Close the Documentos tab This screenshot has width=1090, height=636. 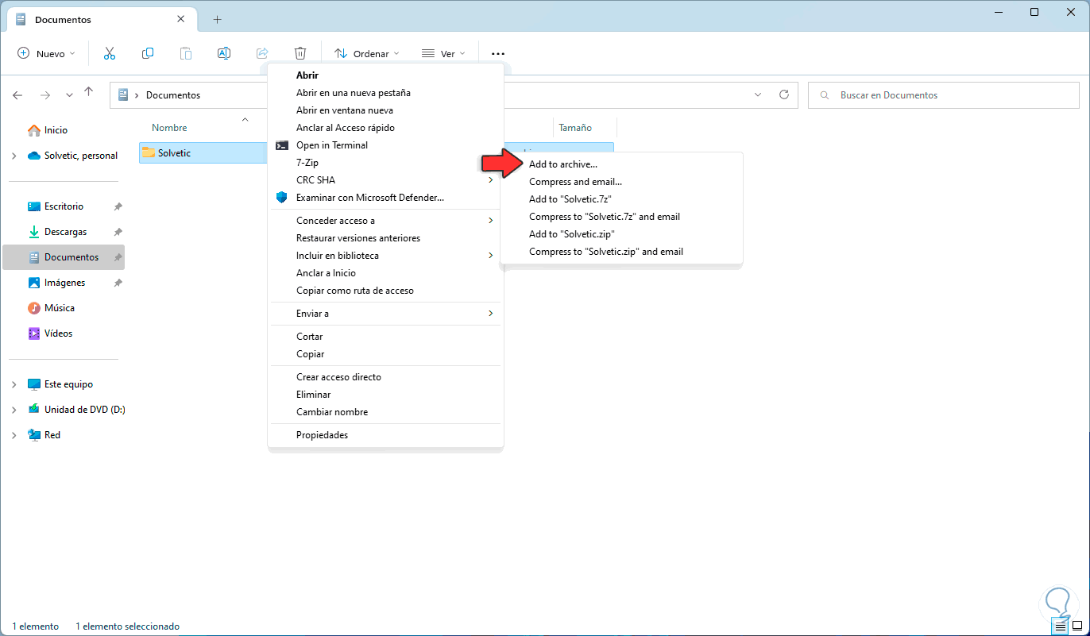pos(181,19)
